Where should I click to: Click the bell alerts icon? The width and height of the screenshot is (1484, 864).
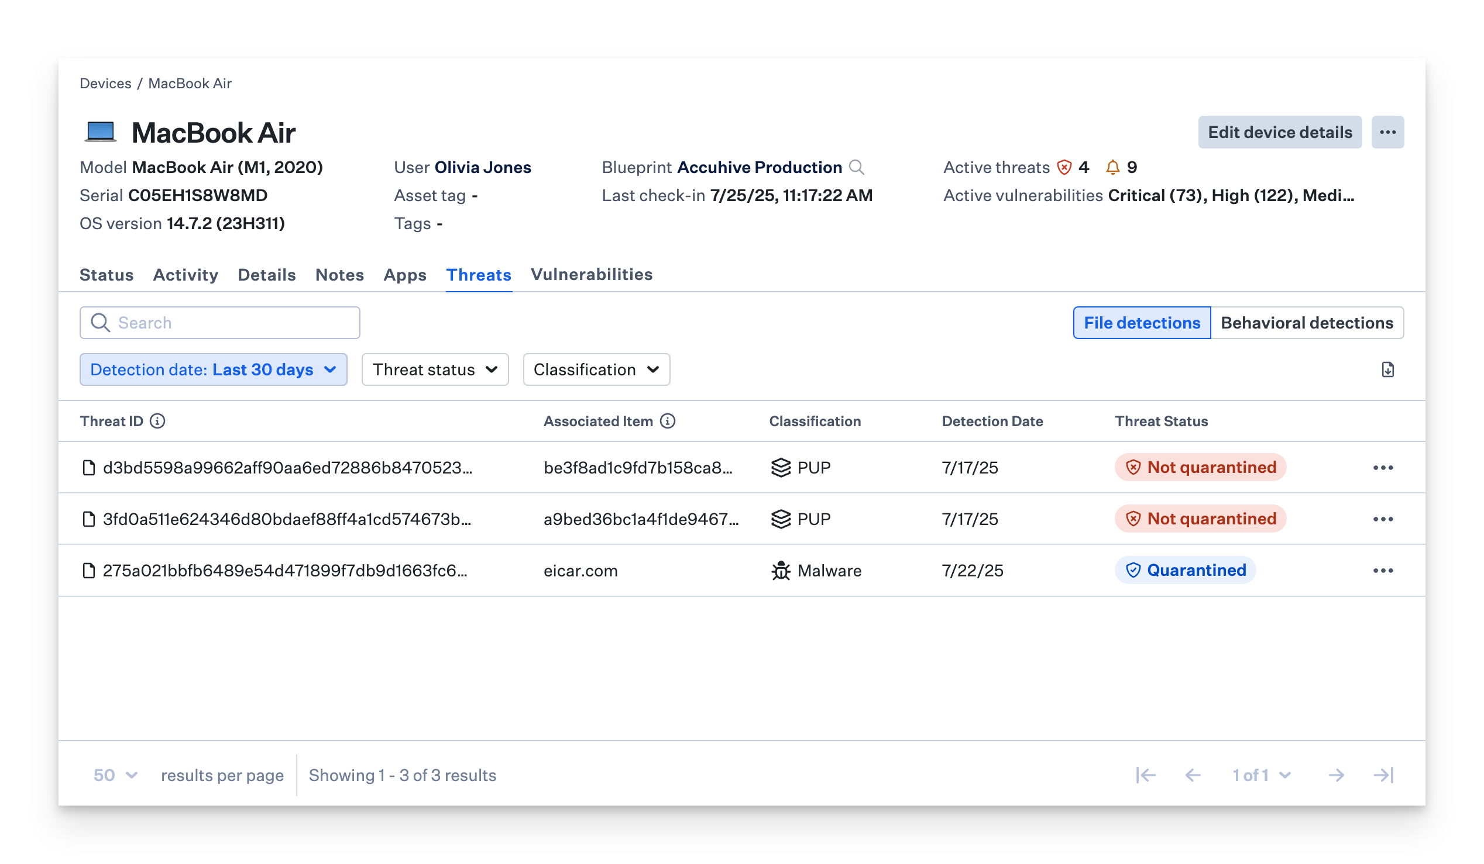[1112, 168]
